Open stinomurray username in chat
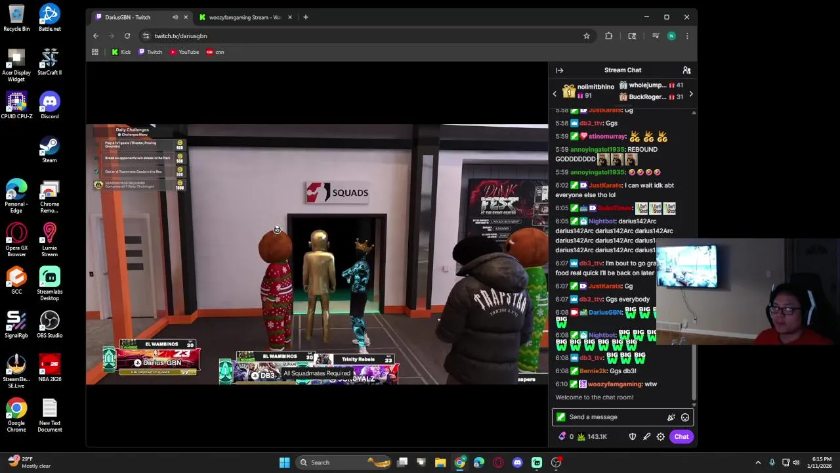The height and width of the screenshot is (473, 840). pos(606,137)
